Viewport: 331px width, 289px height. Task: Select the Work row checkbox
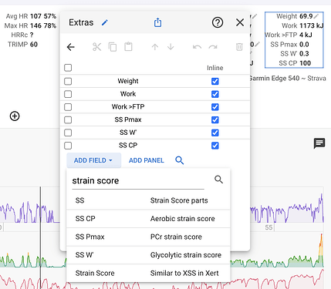[68, 94]
